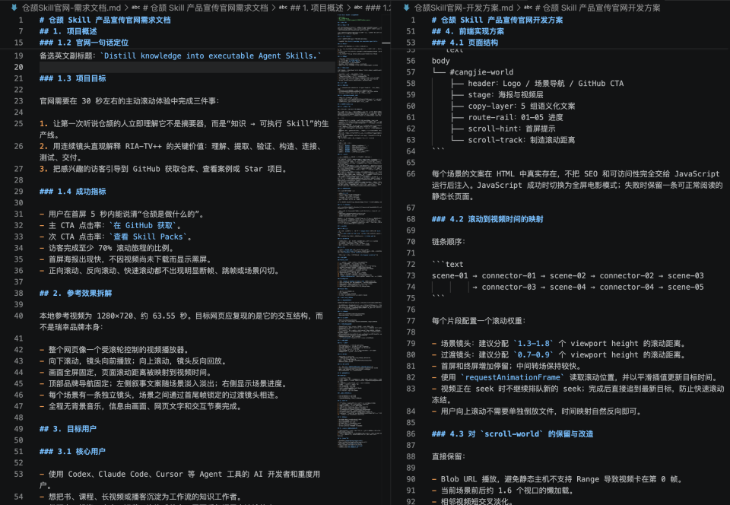Click line starting scene-01 → connector-01
The height and width of the screenshot is (505, 730).
[x=567, y=275]
